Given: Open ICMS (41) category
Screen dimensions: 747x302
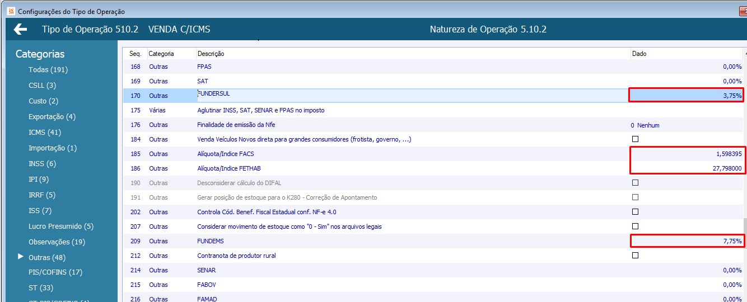Looking at the screenshot, I should coord(45,133).
